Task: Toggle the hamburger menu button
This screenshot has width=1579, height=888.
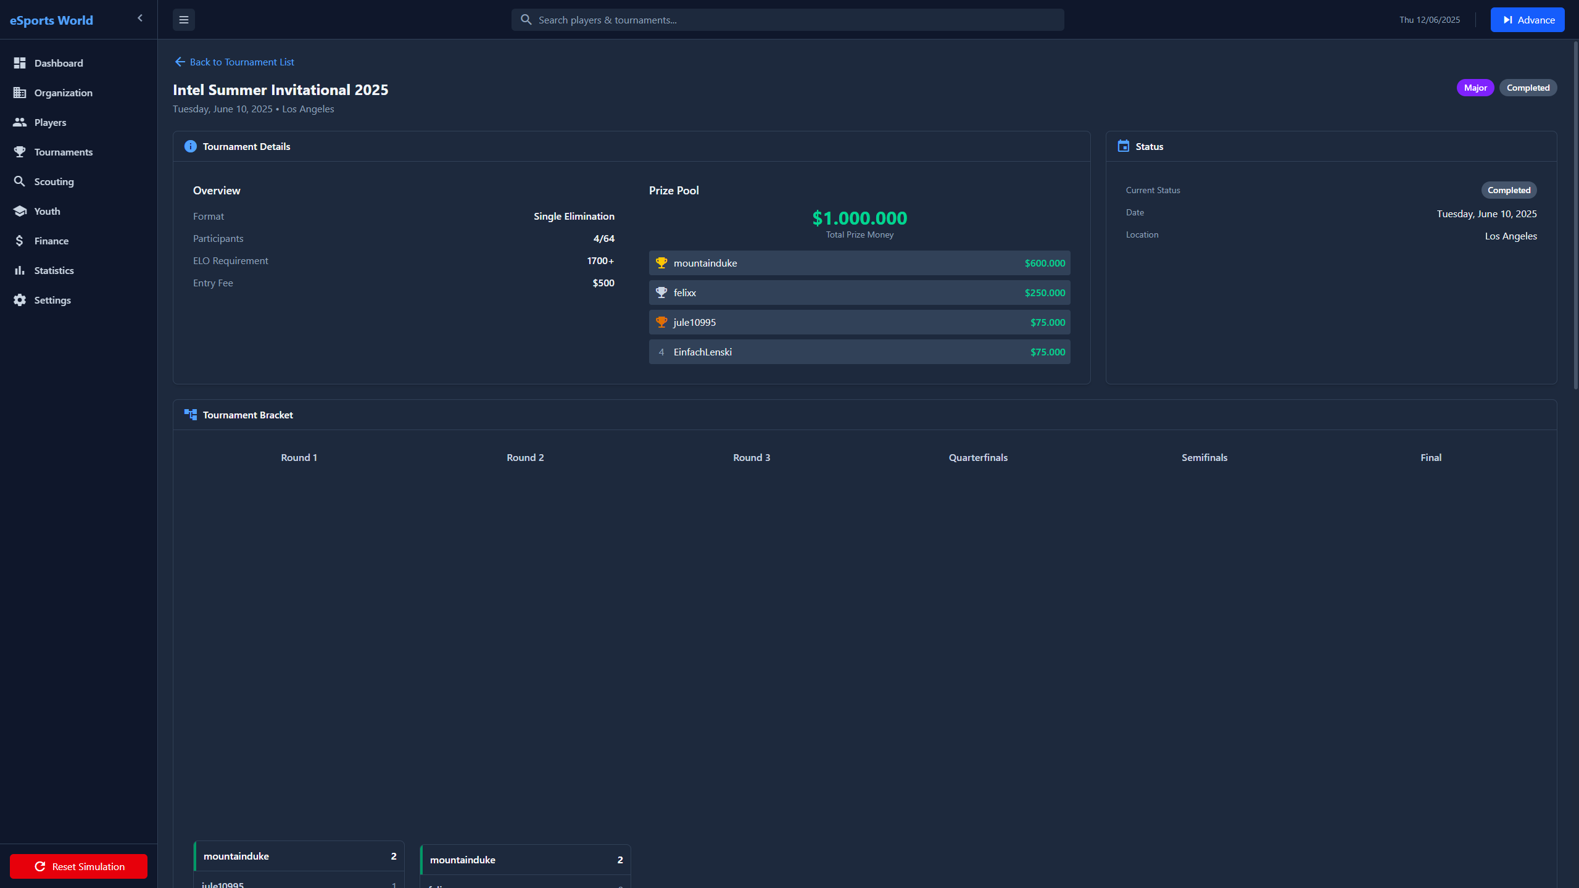Action: pyautogui.click(x=184, y=20)
